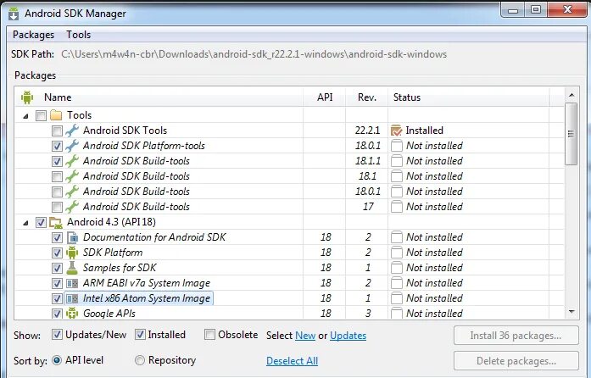Click the Deselect All link
This screenshot has width=591, height=378.
pyautogui.click(x=292, y=361)
